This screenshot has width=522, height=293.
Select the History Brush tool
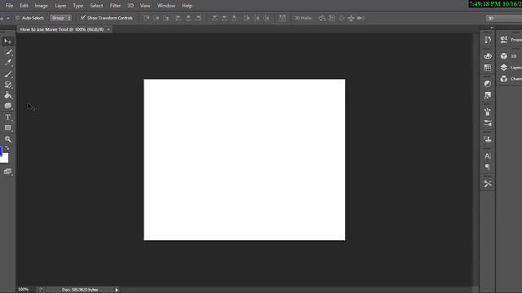point(8,85)
